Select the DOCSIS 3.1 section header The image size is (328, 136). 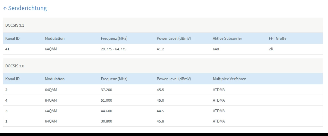15,25
